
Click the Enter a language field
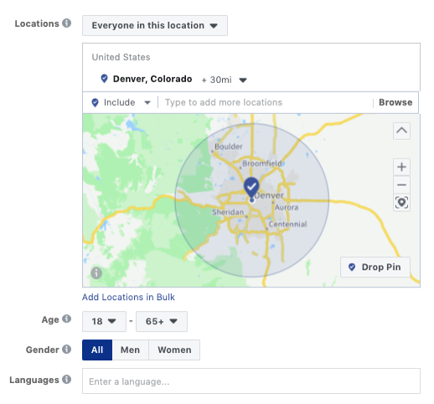pos(251,381)
